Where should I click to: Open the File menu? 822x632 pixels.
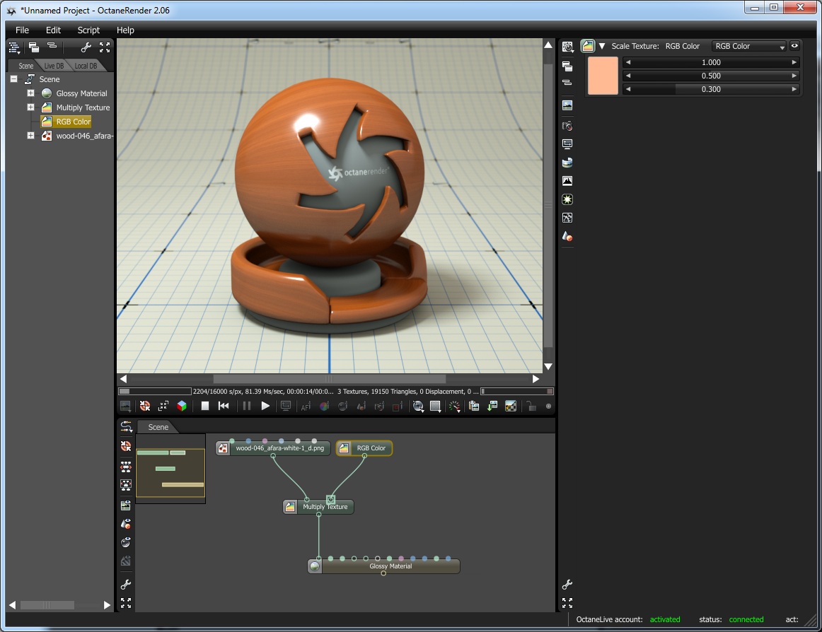(x=22, y=30)
